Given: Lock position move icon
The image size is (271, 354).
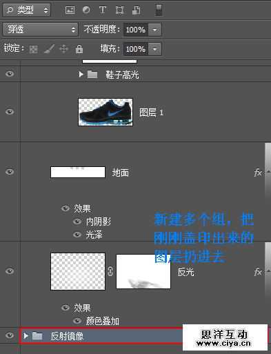Looking at the screenshot, I should [x=63, y=49].
